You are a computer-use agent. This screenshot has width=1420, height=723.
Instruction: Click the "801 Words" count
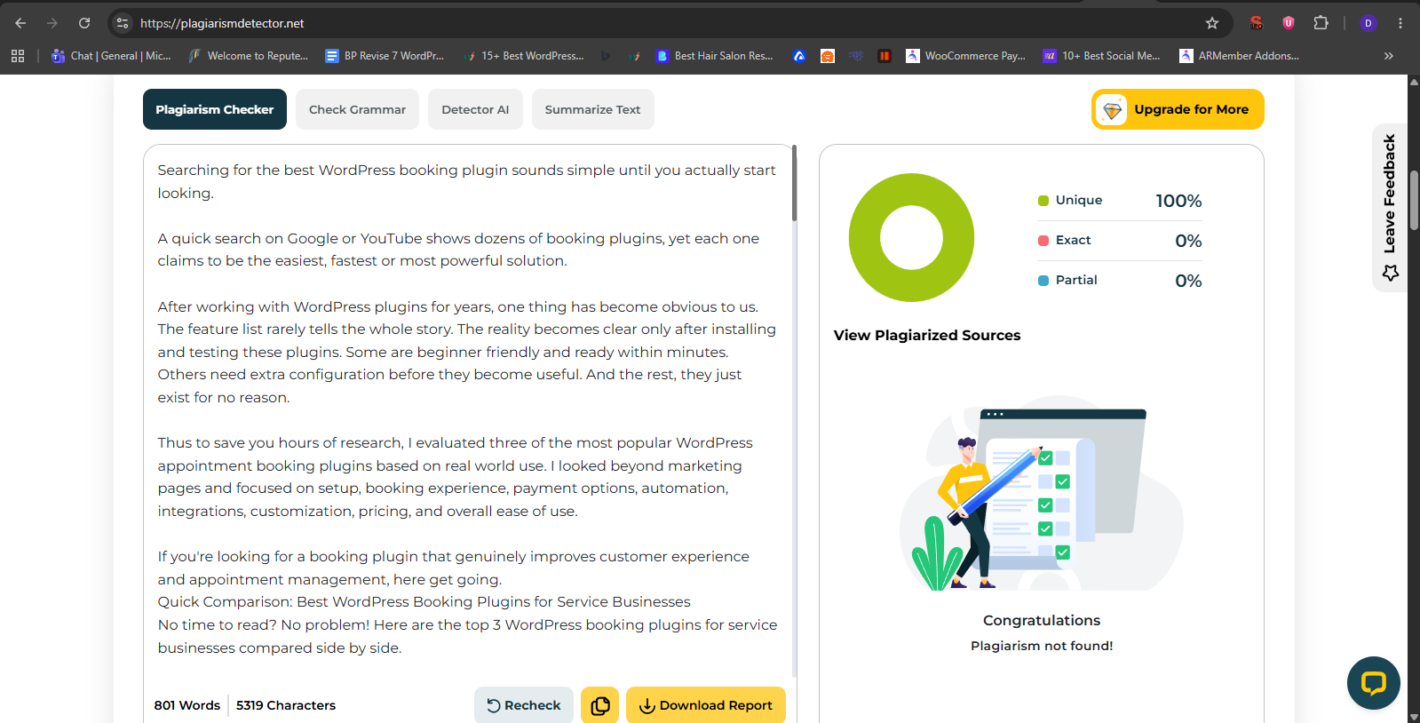(187, 705)
